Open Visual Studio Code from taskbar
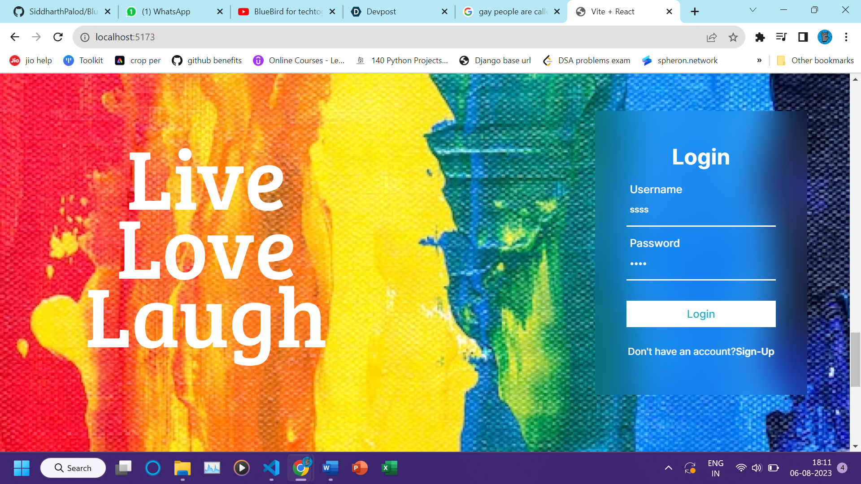The height and width of the screenshot is (484, 861). pyautogui.click(x=271, y=468)
